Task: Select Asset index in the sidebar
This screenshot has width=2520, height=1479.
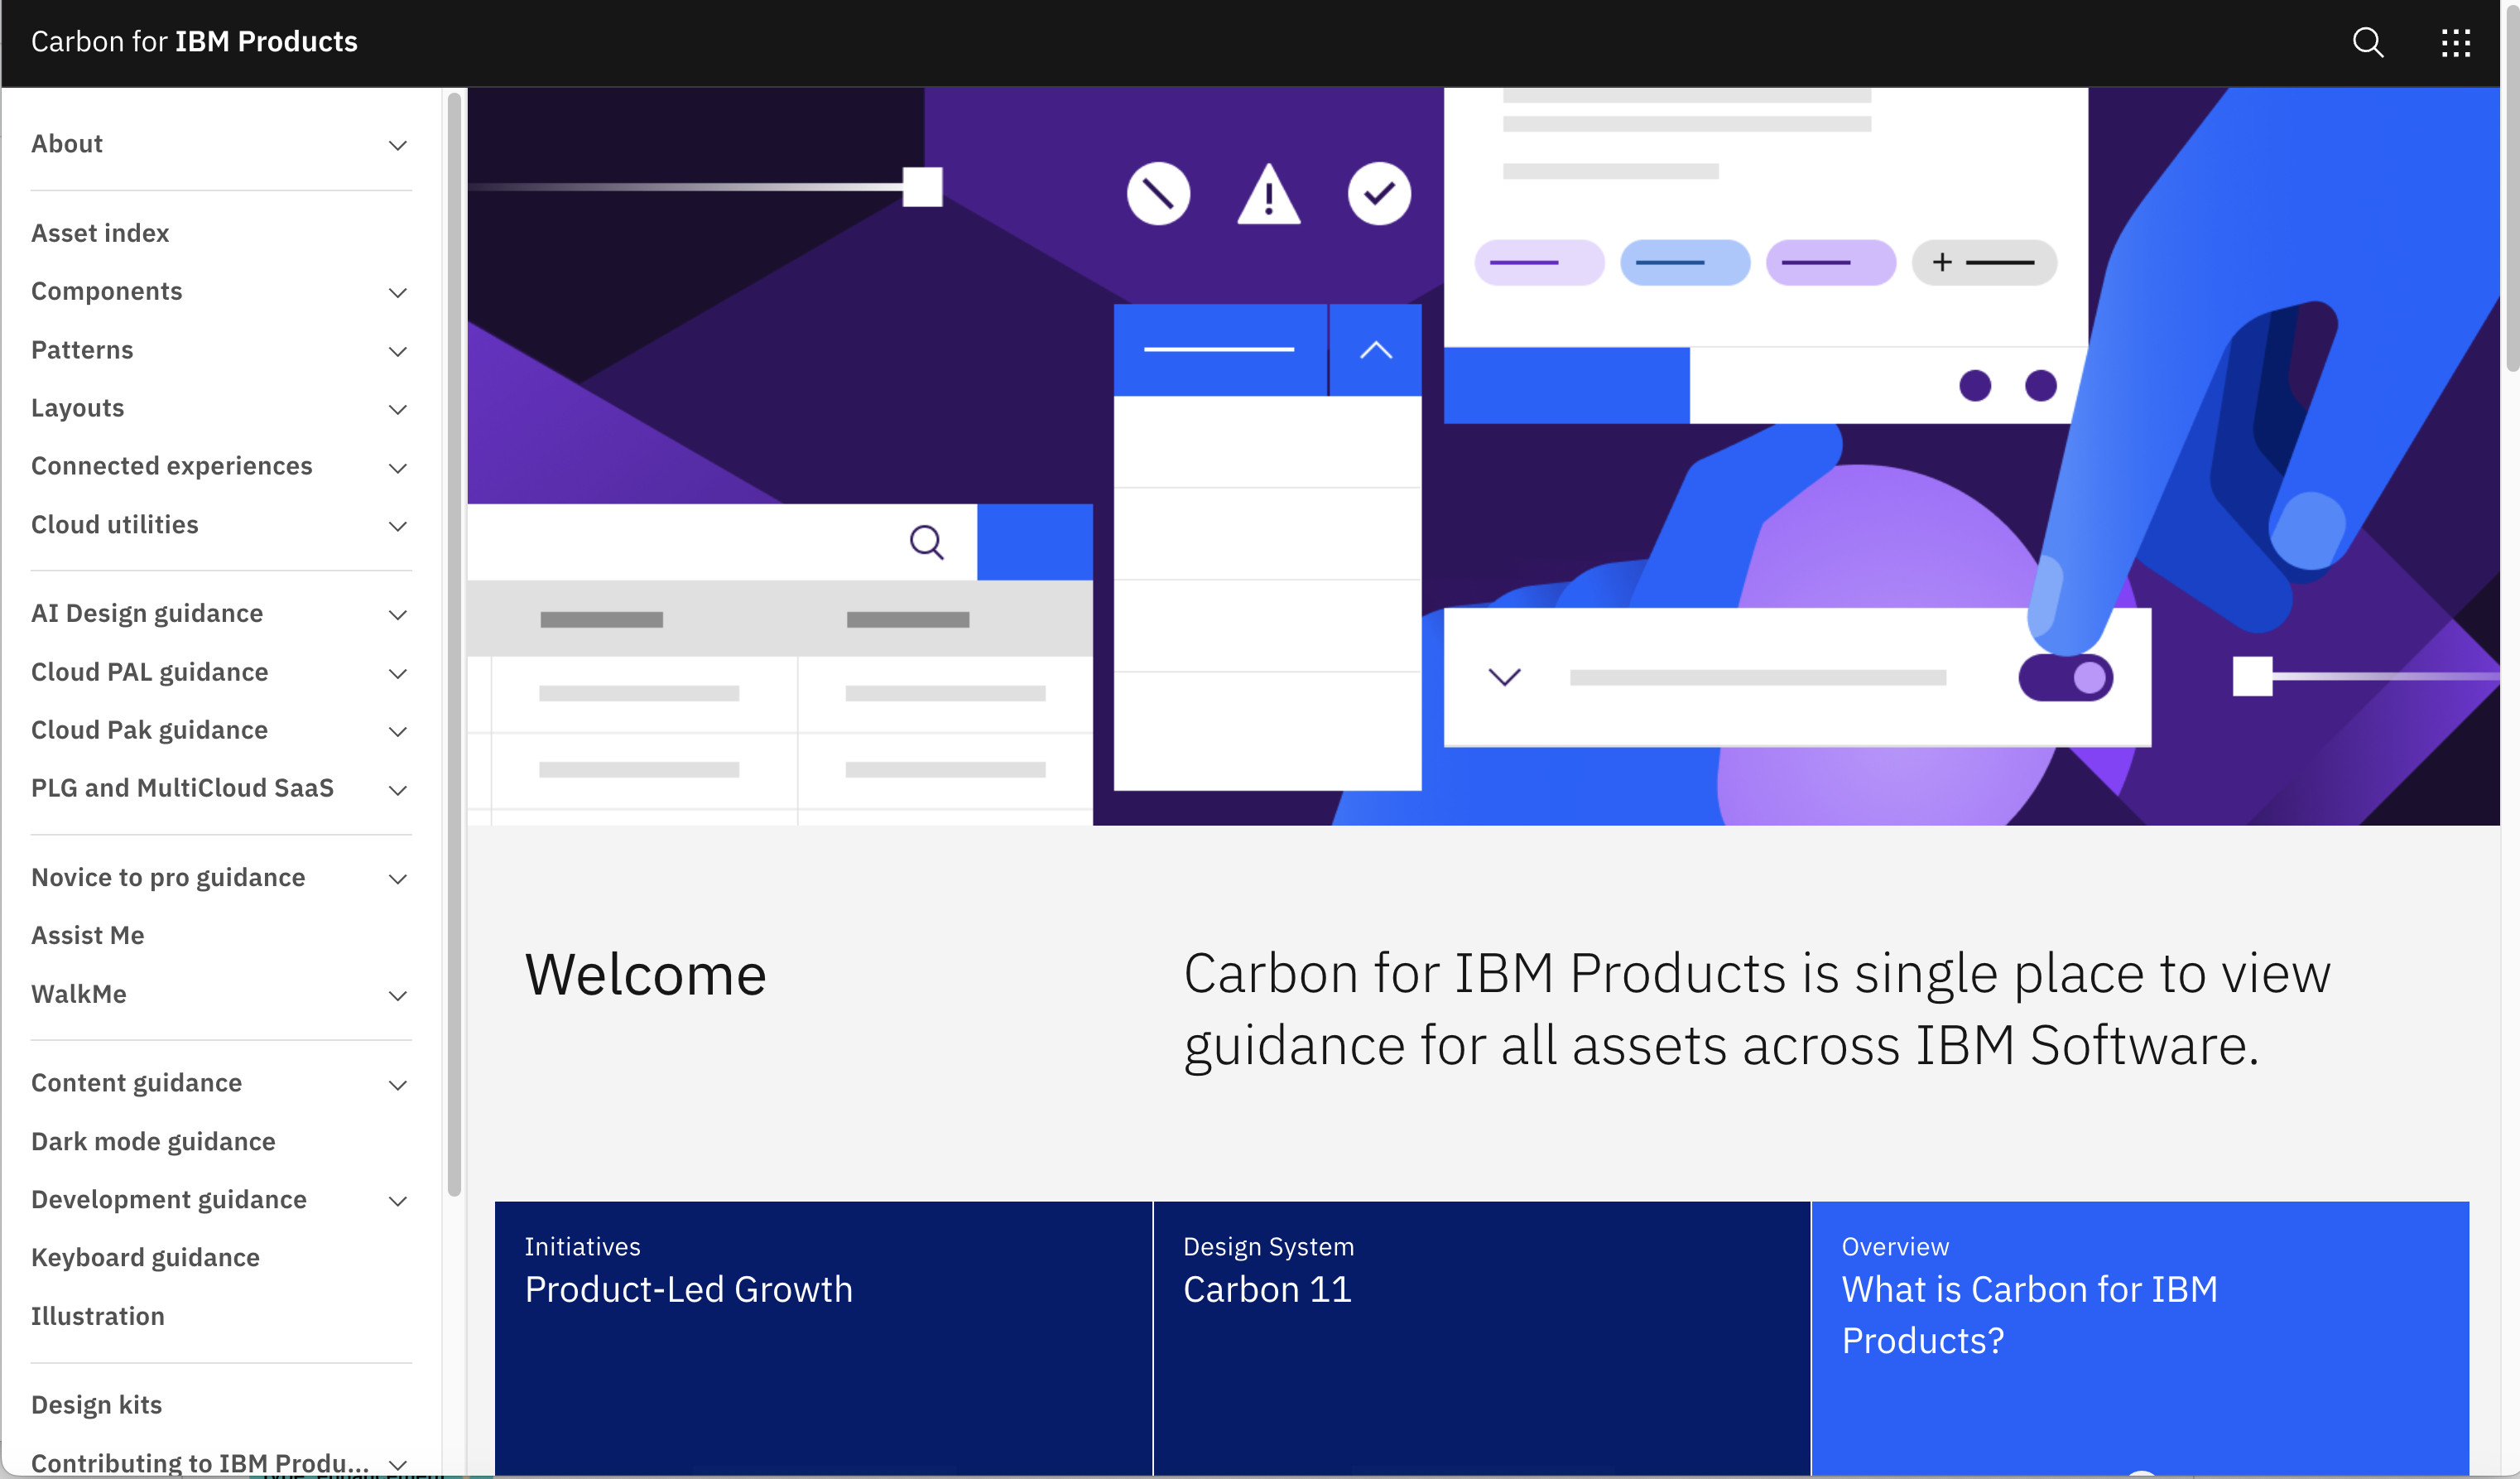Action: coord(100,233)
